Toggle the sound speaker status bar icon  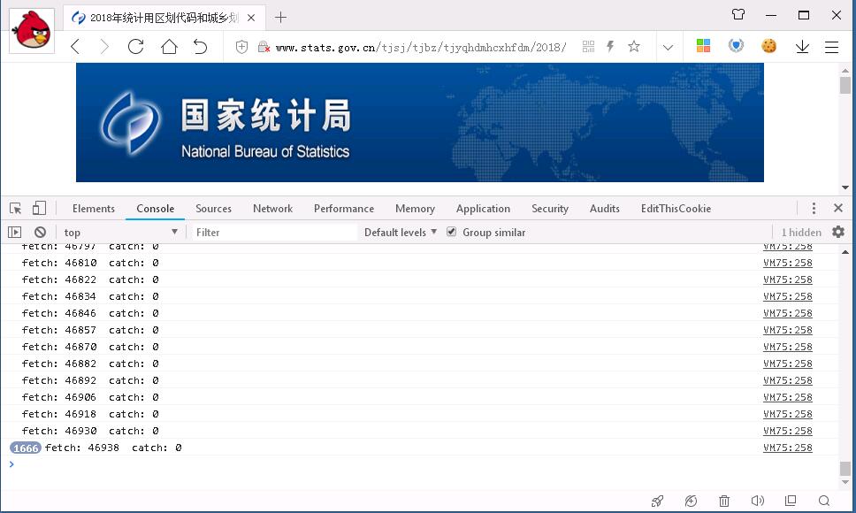757,501
